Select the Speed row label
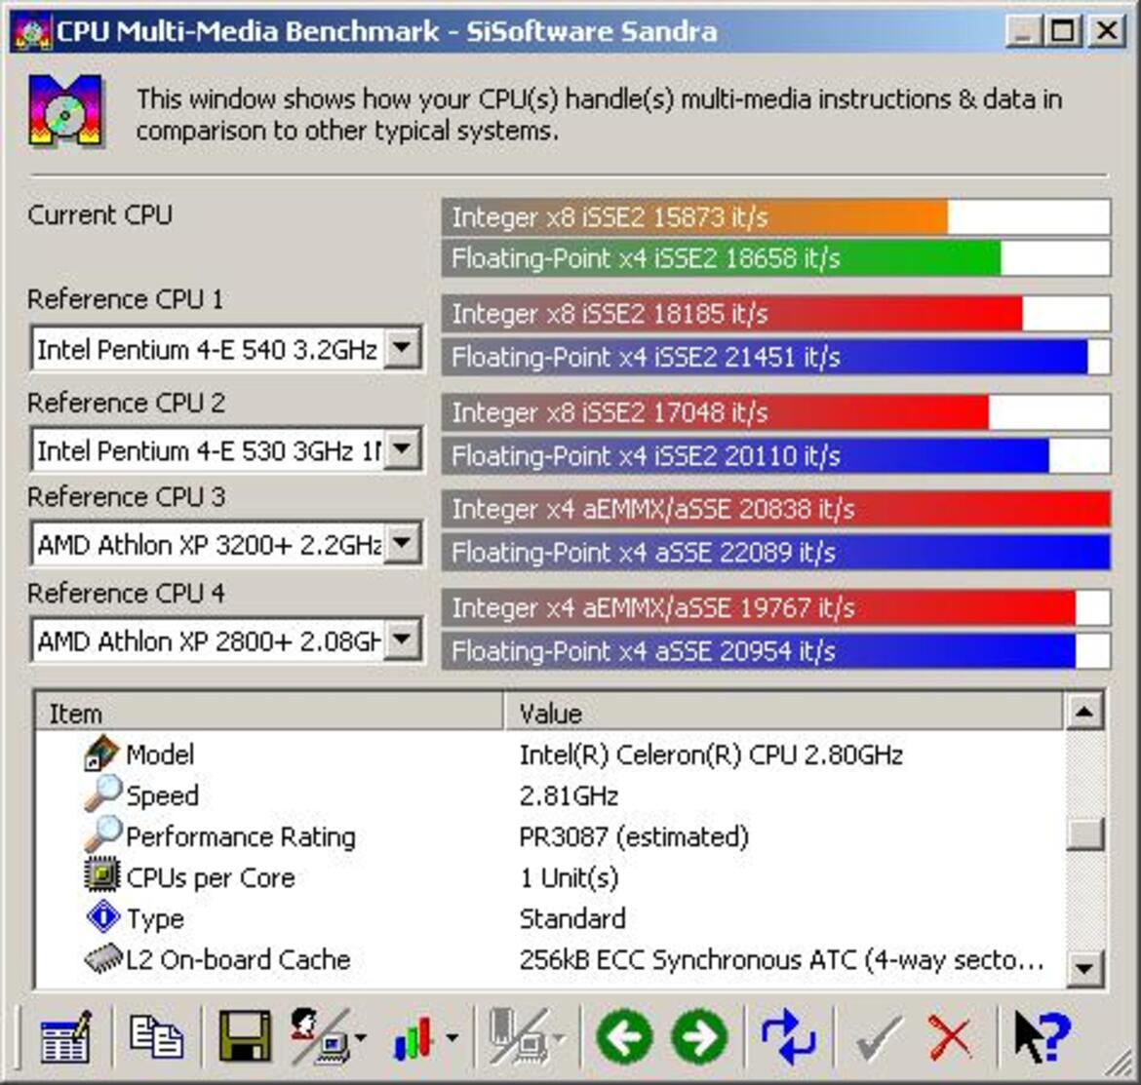 162,795
